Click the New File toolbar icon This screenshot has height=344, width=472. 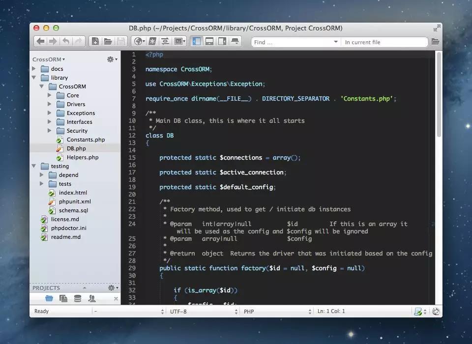[x=95, y=42]
